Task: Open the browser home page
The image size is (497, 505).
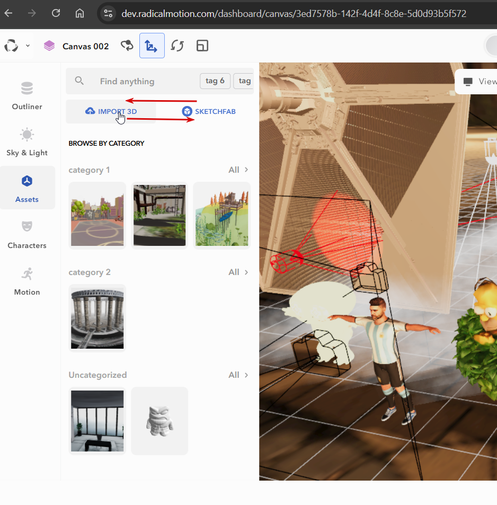Action: click(79, 13)
